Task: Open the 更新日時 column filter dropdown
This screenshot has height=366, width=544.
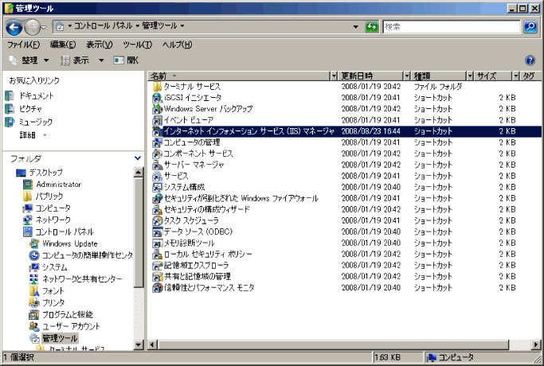Action: pos(407,76)
